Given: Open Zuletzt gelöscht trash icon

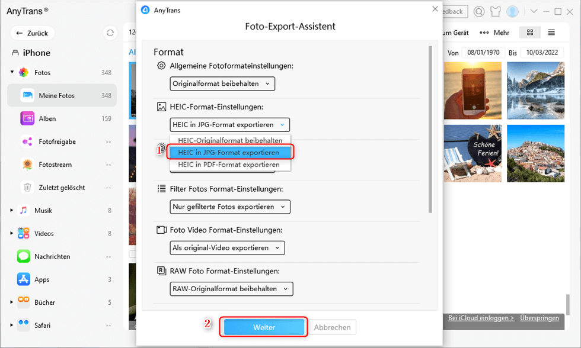Looking at the screenshot, I should pyautogui.click(x=27, y=188).
